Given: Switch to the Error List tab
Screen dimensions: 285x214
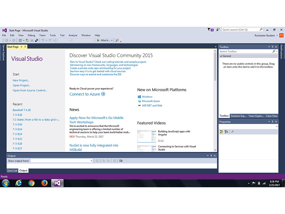Looking at the screenshot, I should 12,171.
